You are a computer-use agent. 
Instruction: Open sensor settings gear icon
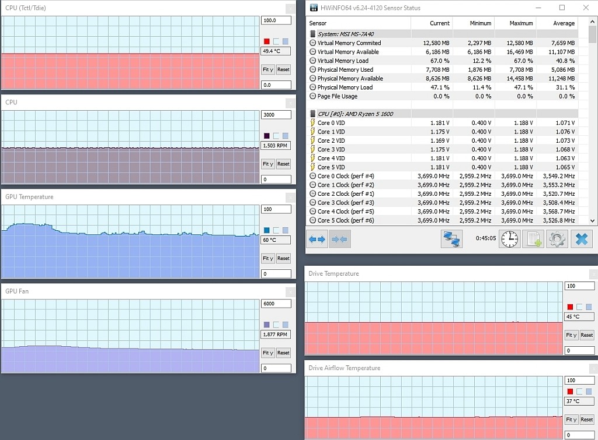pos(557,239)
